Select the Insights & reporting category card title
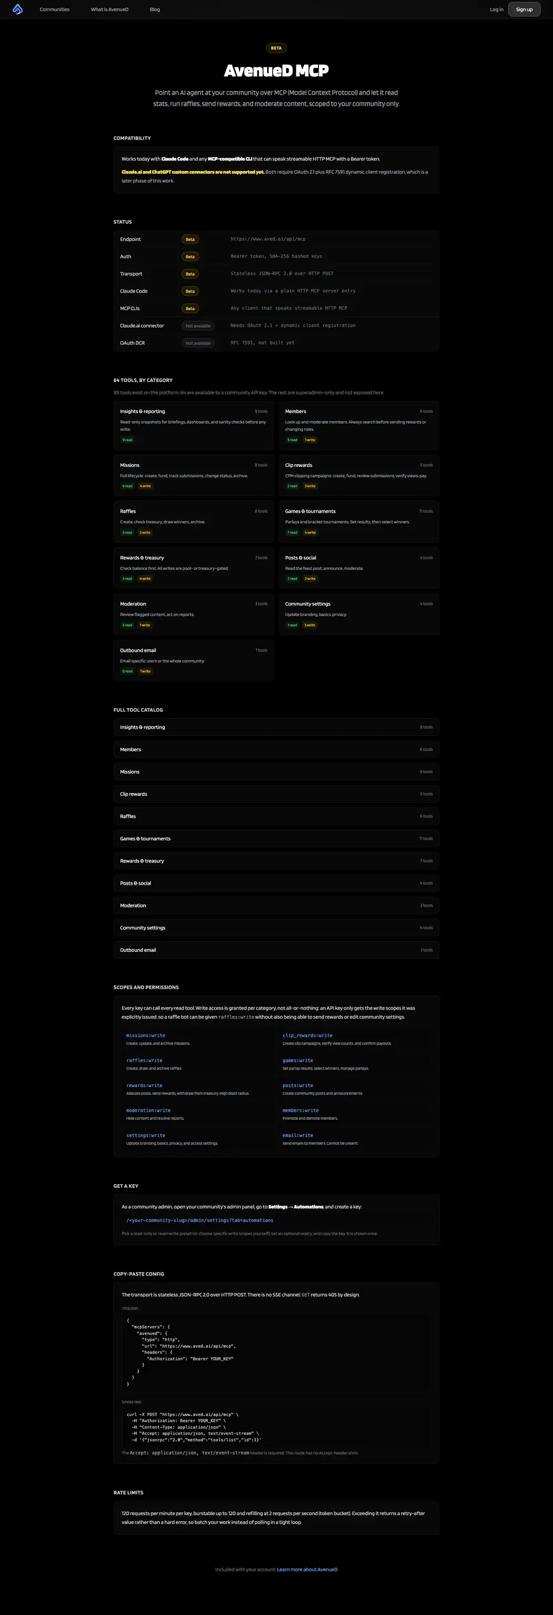The image size is (553, 1615). (142, 411)
